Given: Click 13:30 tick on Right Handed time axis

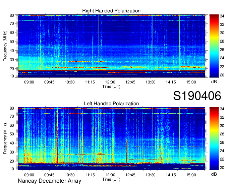Looking at the screenshot, I should click(x=151, y=82).
